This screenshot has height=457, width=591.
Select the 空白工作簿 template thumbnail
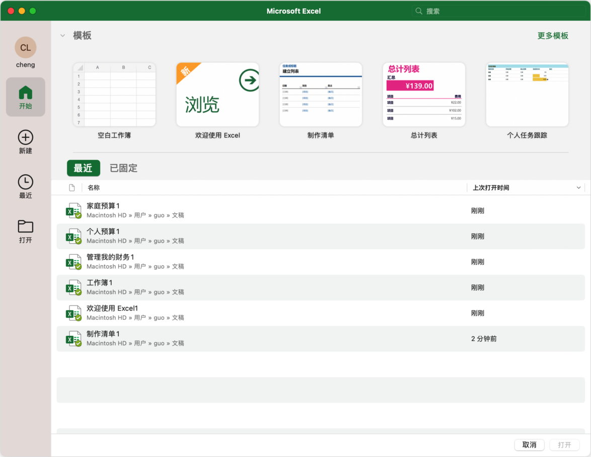click(114, 94)
